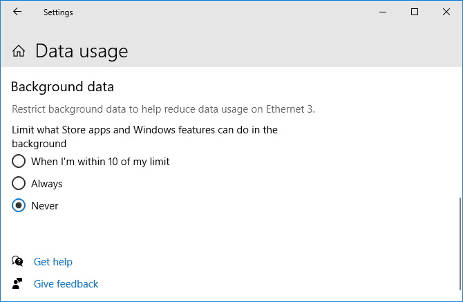Click the "Settings" window title text
The image size is (463, 302).
coord(58,12)
